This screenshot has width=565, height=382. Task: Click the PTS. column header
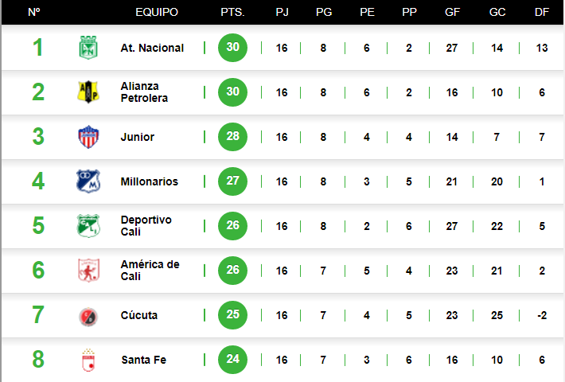[232, 13]
